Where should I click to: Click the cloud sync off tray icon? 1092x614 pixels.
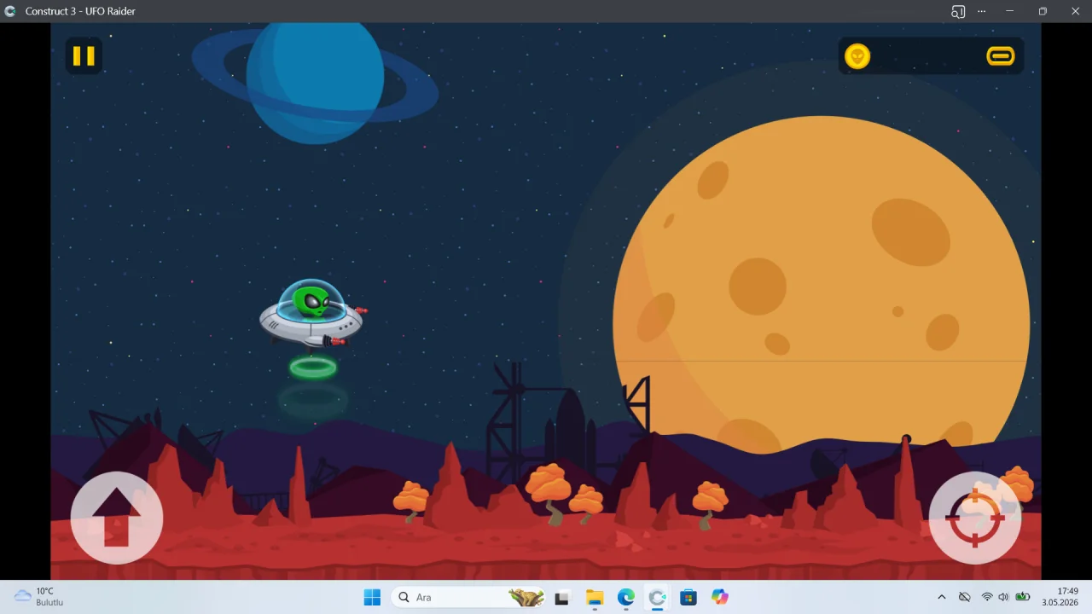pyautogui.click(x=964, y=597)
